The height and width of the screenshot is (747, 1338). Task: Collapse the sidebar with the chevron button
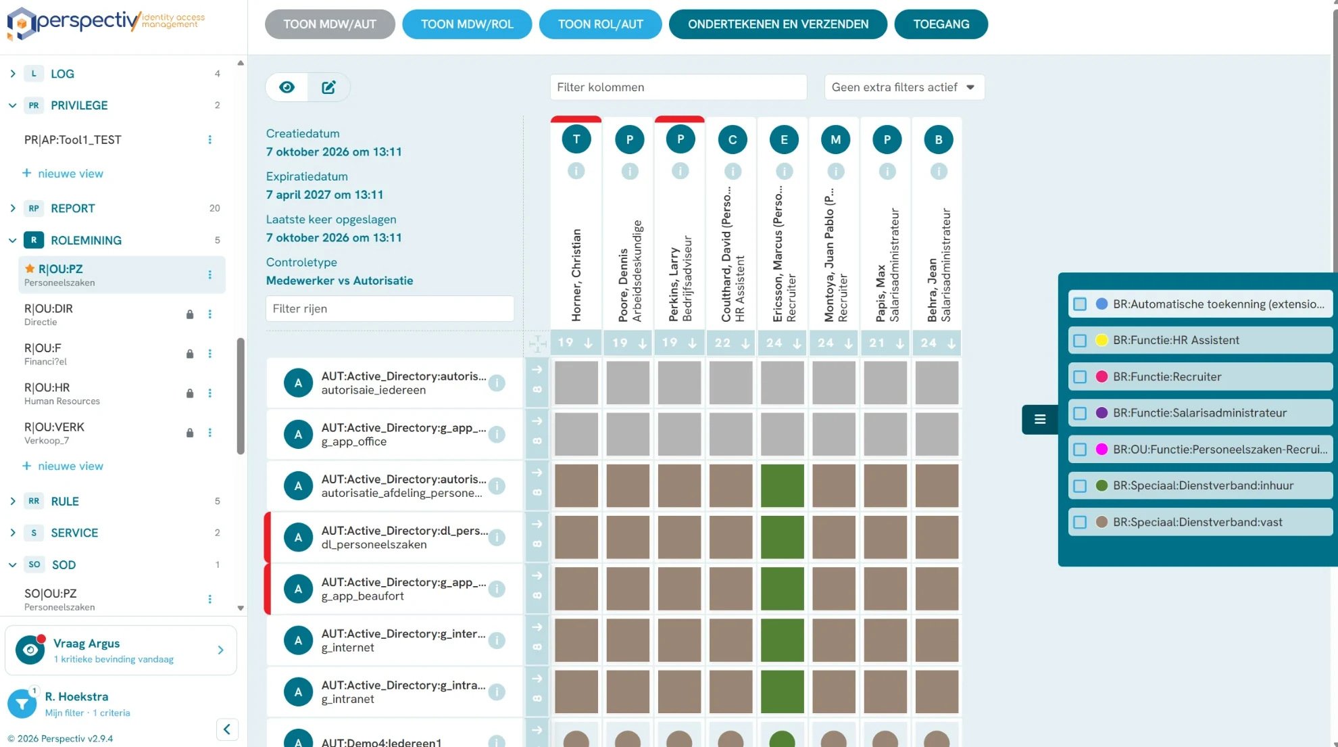pyautogui.click(x=227, y=729)
